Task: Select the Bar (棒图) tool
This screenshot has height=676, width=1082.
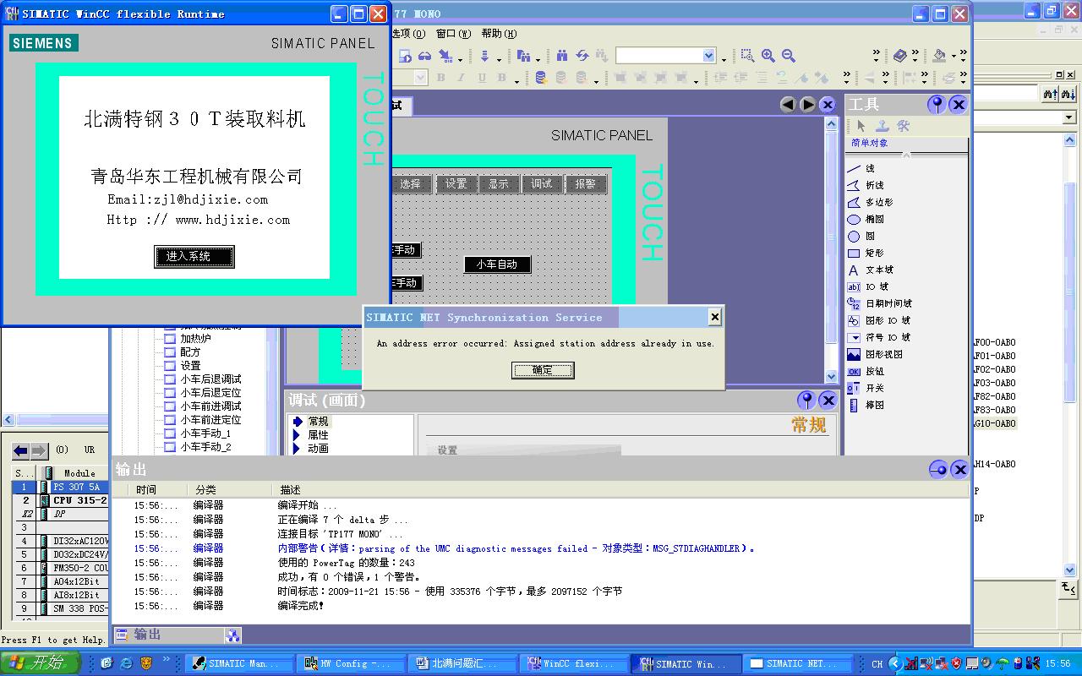Action: (x=866, y=405)
